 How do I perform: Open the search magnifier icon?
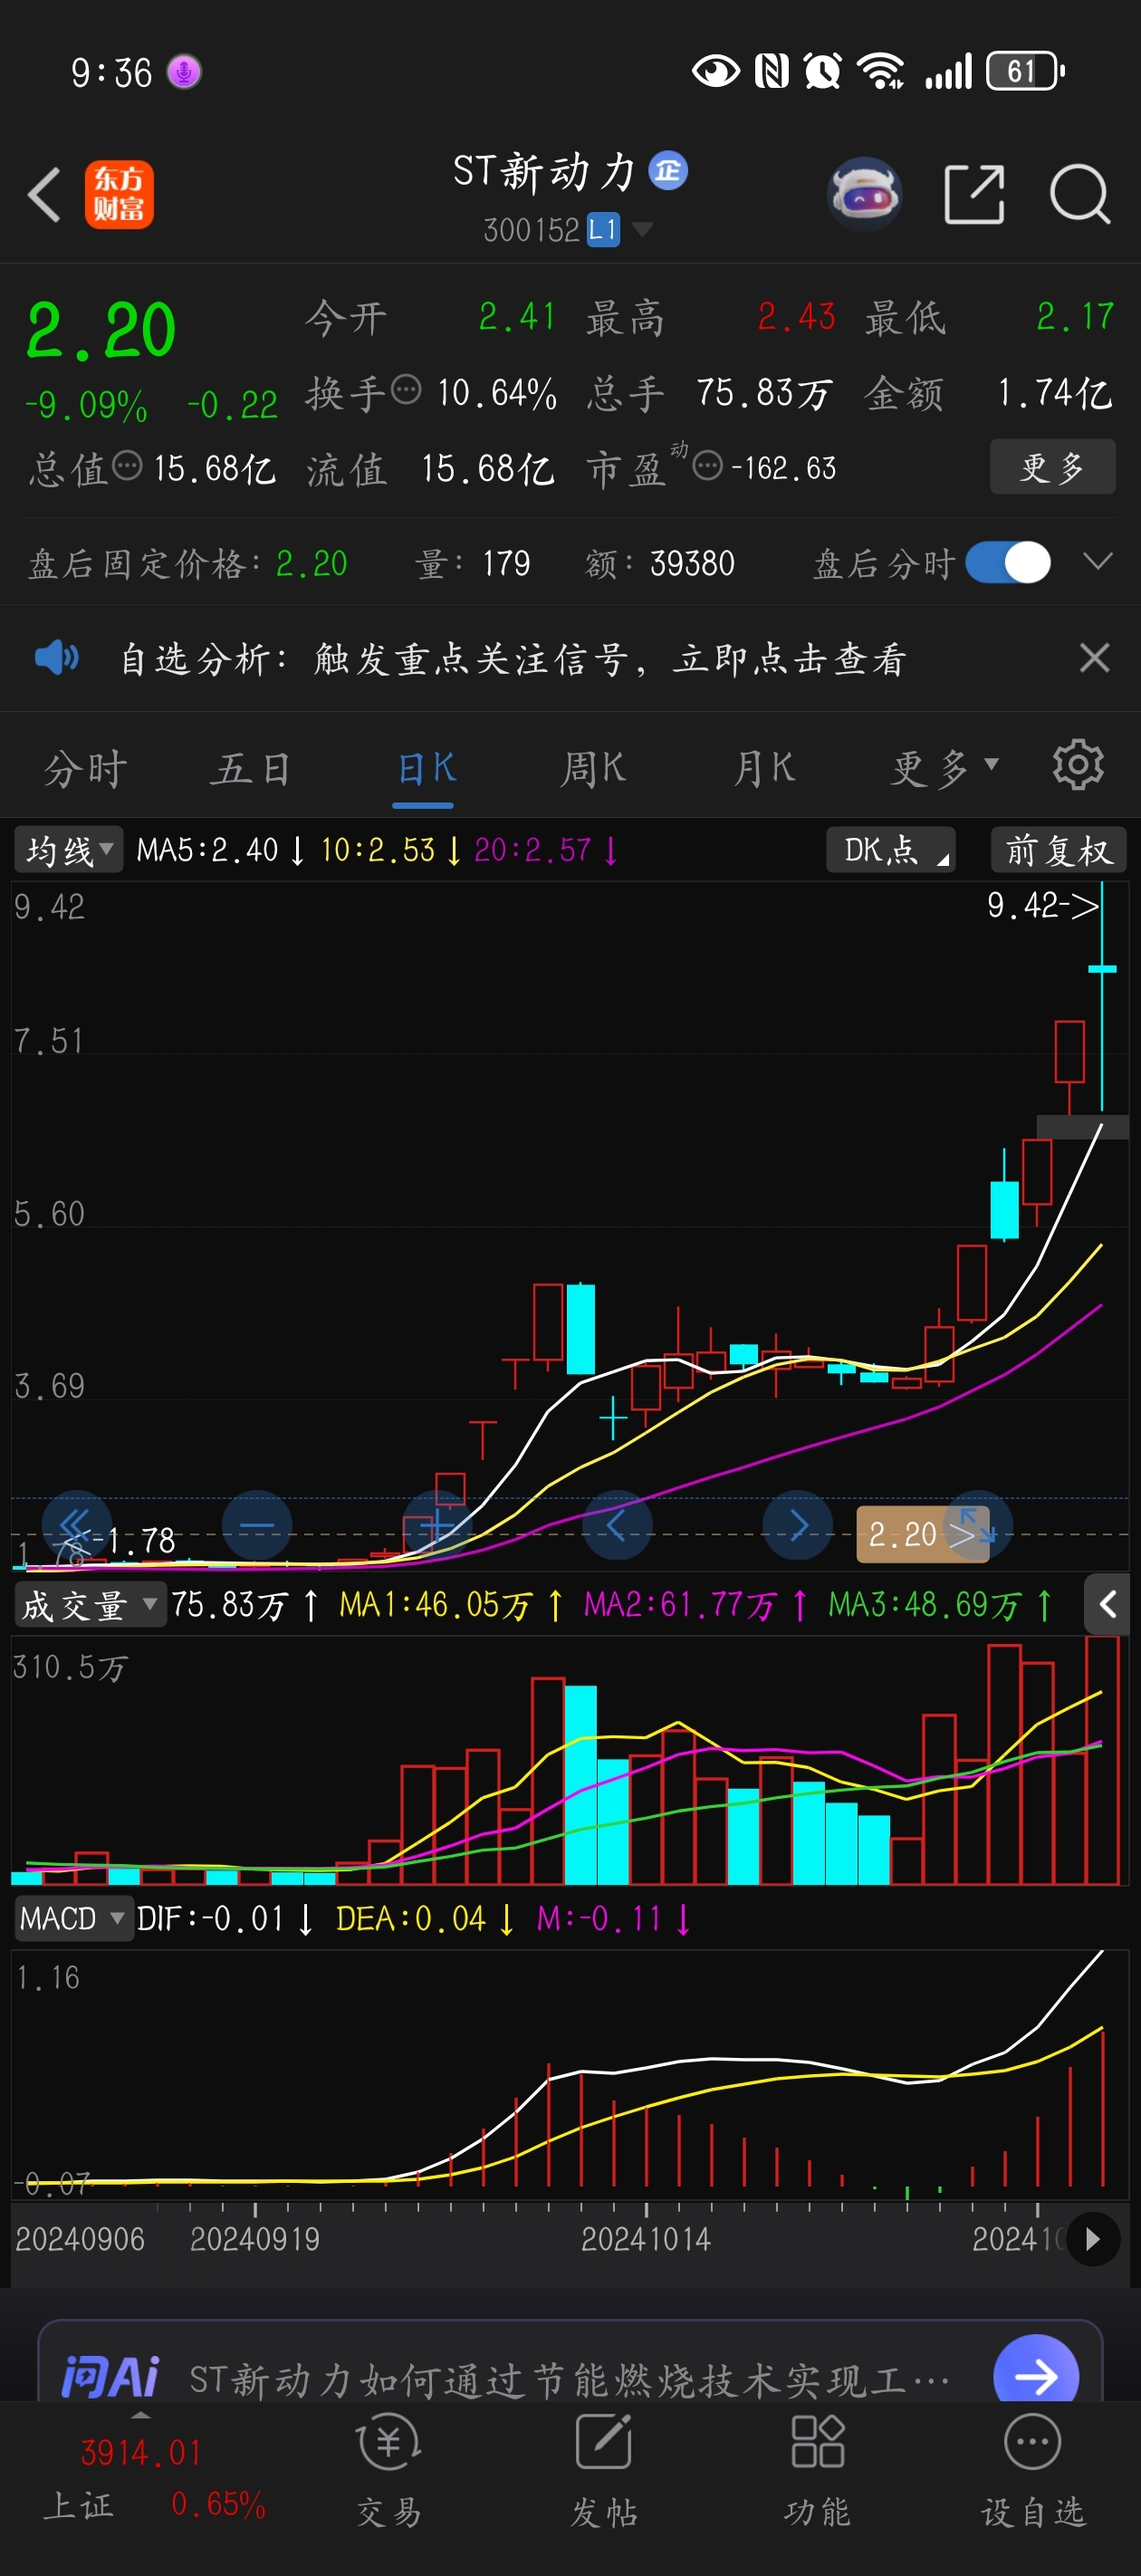pos(1080,194)
